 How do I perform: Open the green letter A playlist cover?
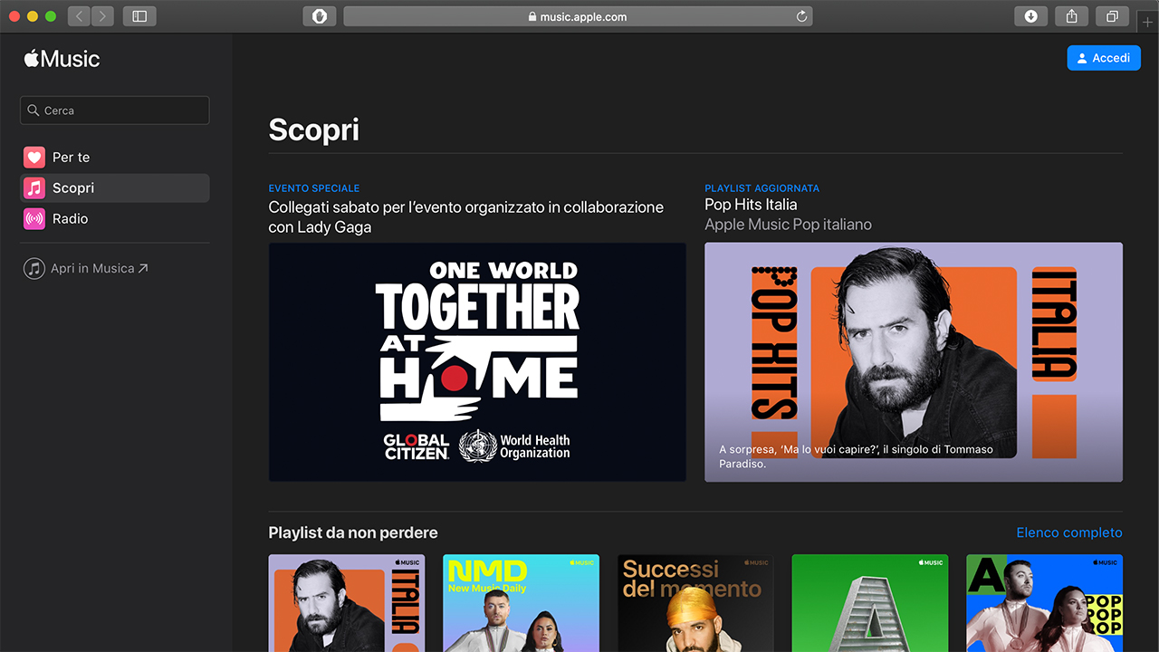click(870, 603)
